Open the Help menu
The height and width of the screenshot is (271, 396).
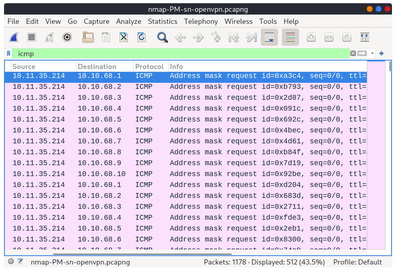coord(291,21)
